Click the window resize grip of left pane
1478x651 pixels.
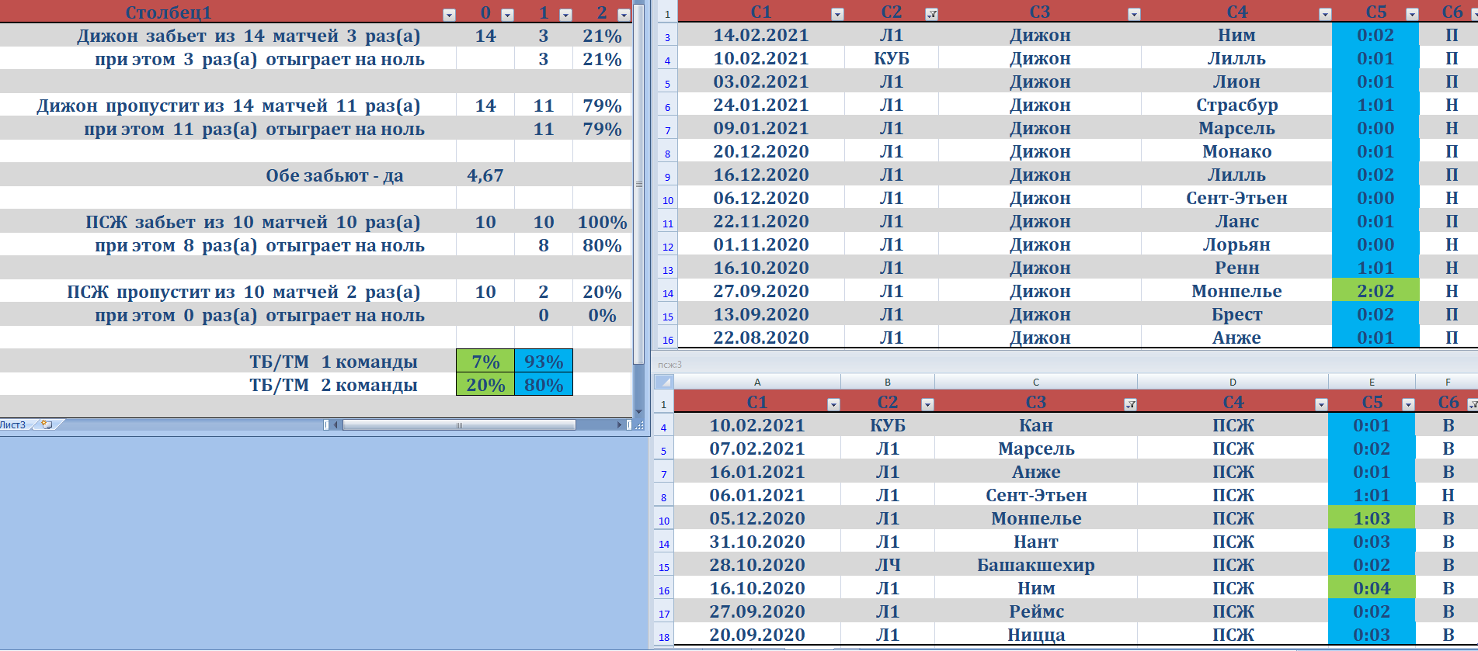[x=639, y=425]
